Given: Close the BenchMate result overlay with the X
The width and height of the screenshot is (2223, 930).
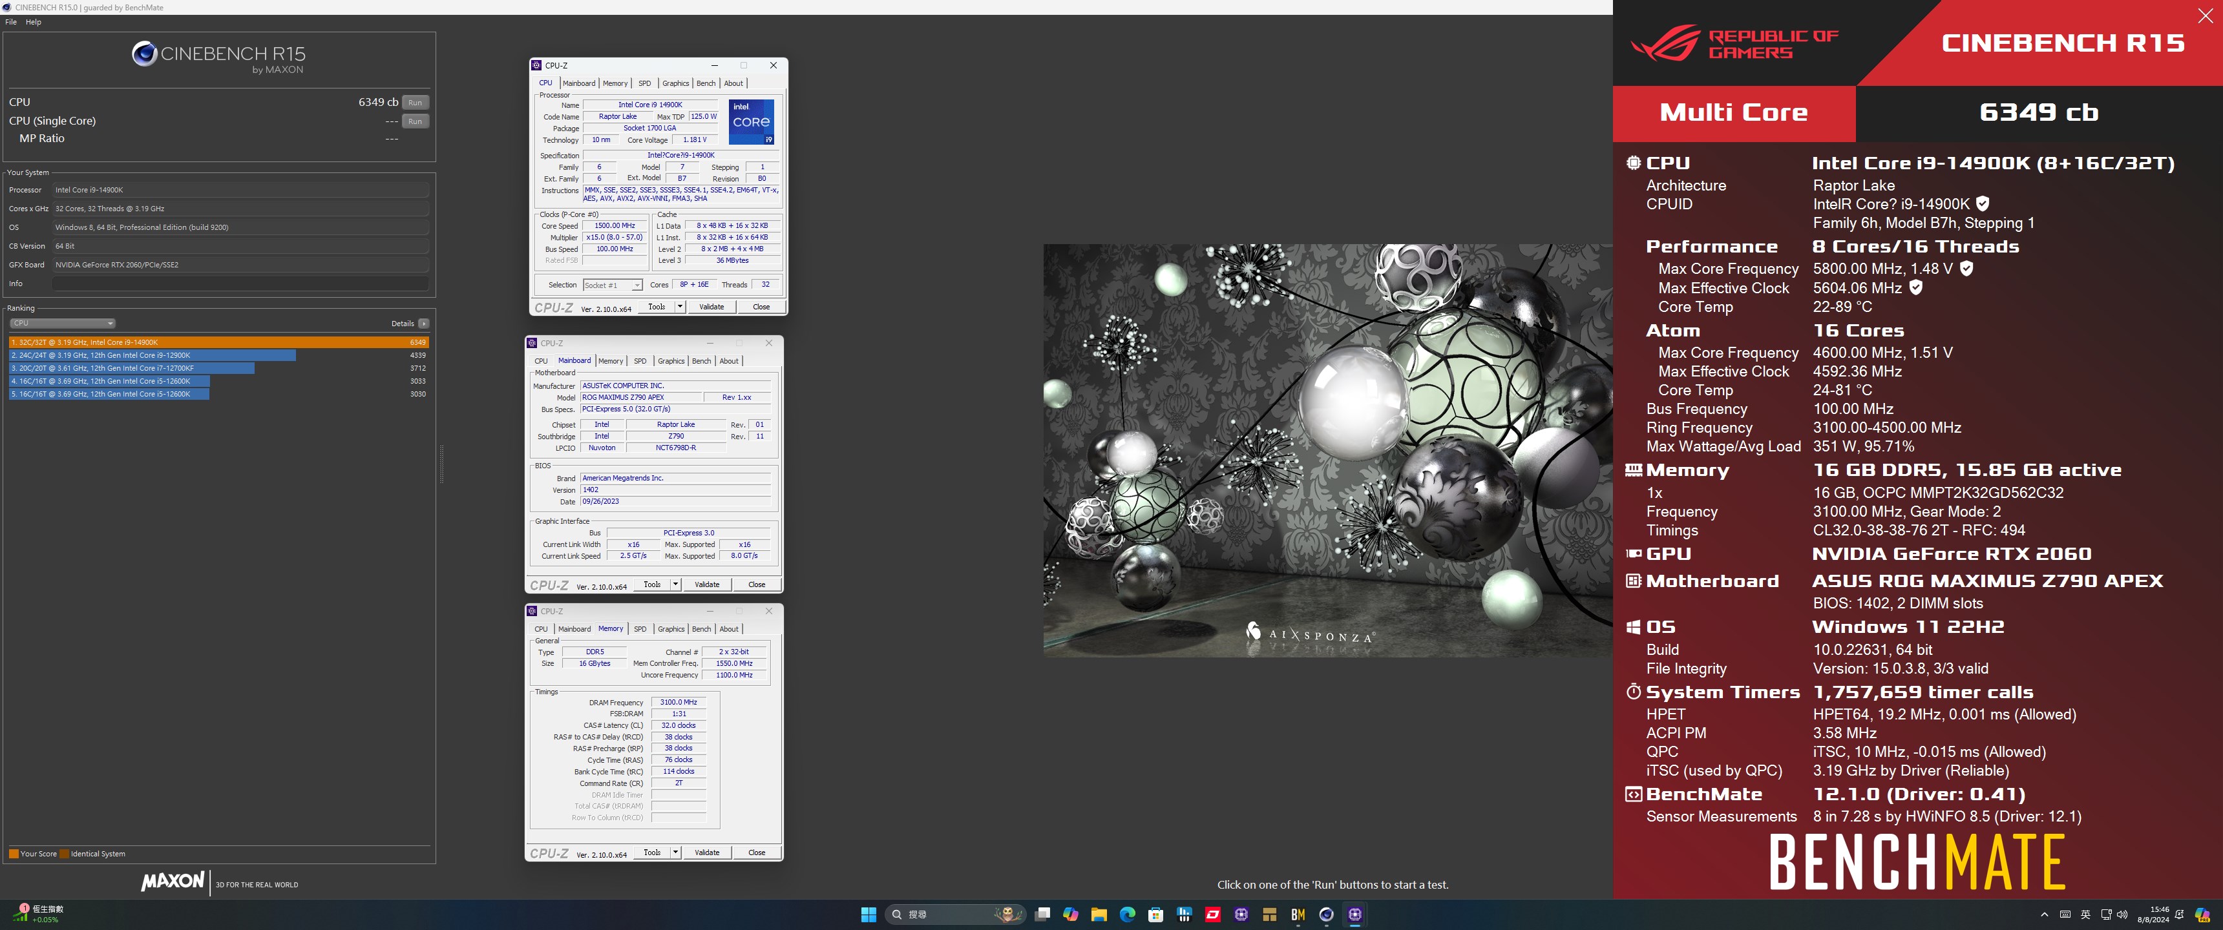Looking at the screenshot, I should click(2205, 15).
